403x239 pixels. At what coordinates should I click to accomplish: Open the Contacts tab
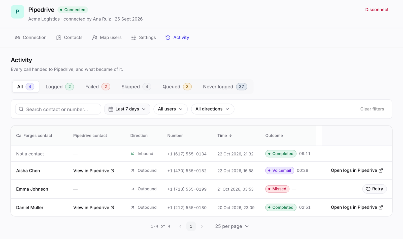(x=69, y=38)
